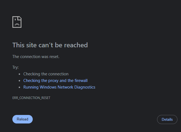Click the bullet before the proxy and firewall link
This screenshot has width=181, height=132.
click(x=19, y=81)
